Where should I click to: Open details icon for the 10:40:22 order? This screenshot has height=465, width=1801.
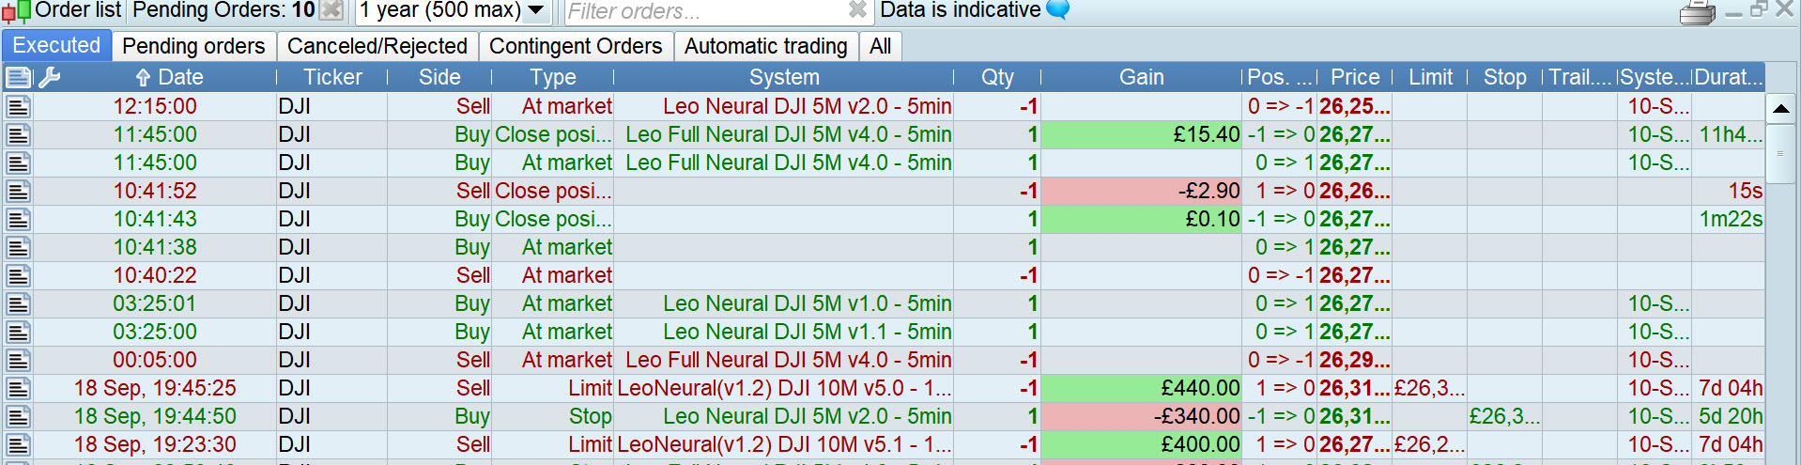click(19, 276)
